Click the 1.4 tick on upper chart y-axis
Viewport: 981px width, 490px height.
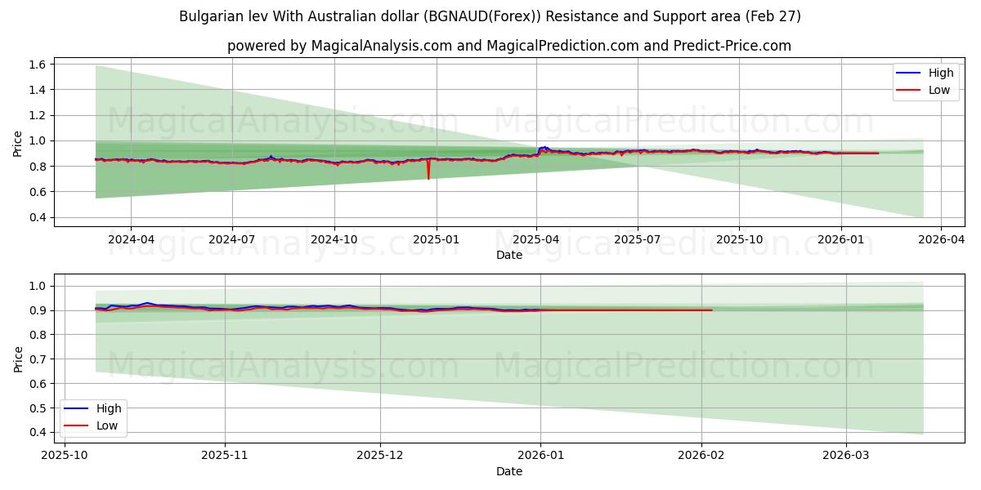(38, 90)
